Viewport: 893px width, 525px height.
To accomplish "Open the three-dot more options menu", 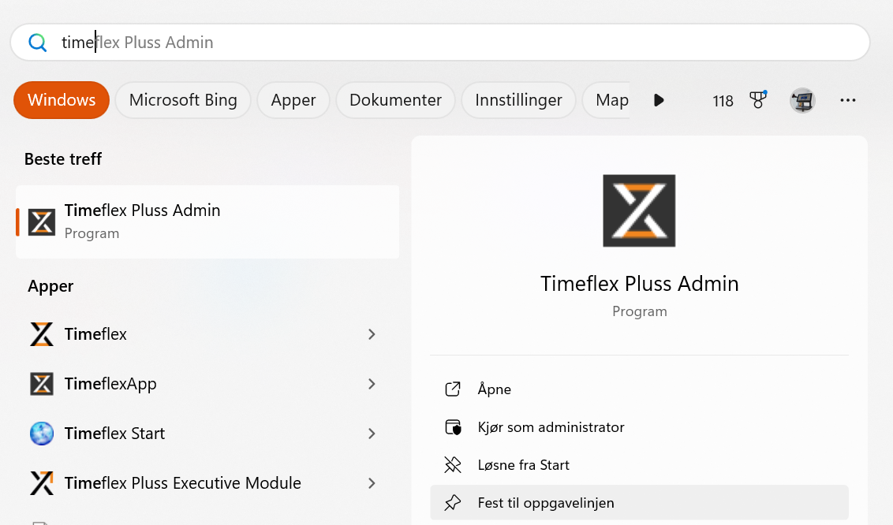I will pos(848,100).
